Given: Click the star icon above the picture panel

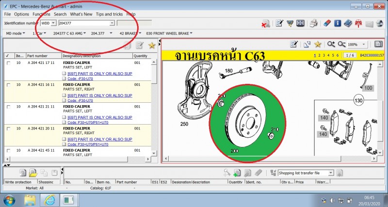Looking at the screenshot, I should [318, 44].
